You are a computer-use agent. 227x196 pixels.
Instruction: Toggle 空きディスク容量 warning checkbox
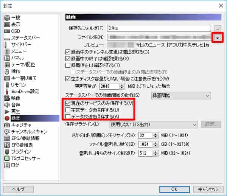(x=68, y=79)
